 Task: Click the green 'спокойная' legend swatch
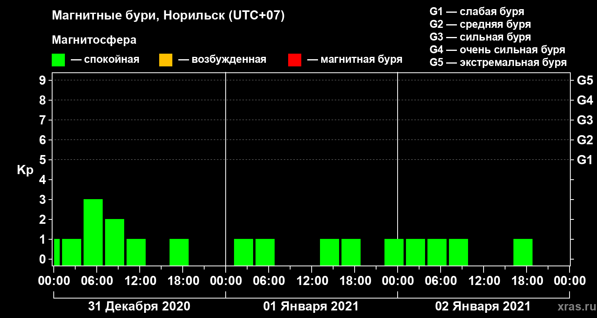tap(58, 60)
